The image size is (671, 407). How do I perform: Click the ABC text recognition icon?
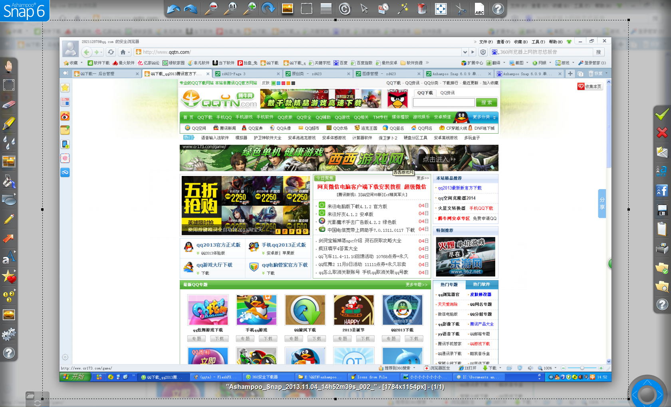(x=479, y=8)
